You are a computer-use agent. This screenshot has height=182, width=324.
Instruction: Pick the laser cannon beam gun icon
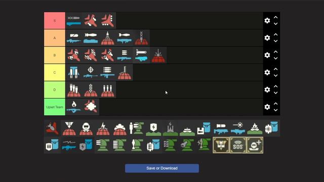238,128
